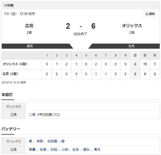Open Hiroshima 7th inning score 1

pyautogui.click(x=106, y=74)
